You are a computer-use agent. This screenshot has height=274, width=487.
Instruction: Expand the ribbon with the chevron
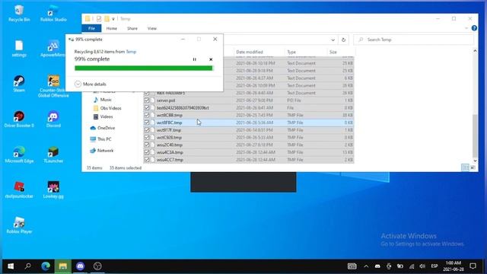[466, 28]
